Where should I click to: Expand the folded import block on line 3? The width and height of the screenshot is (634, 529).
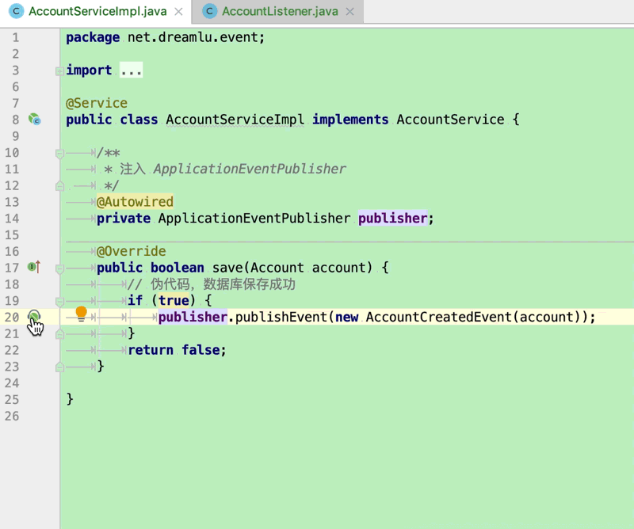coord(59,71)
